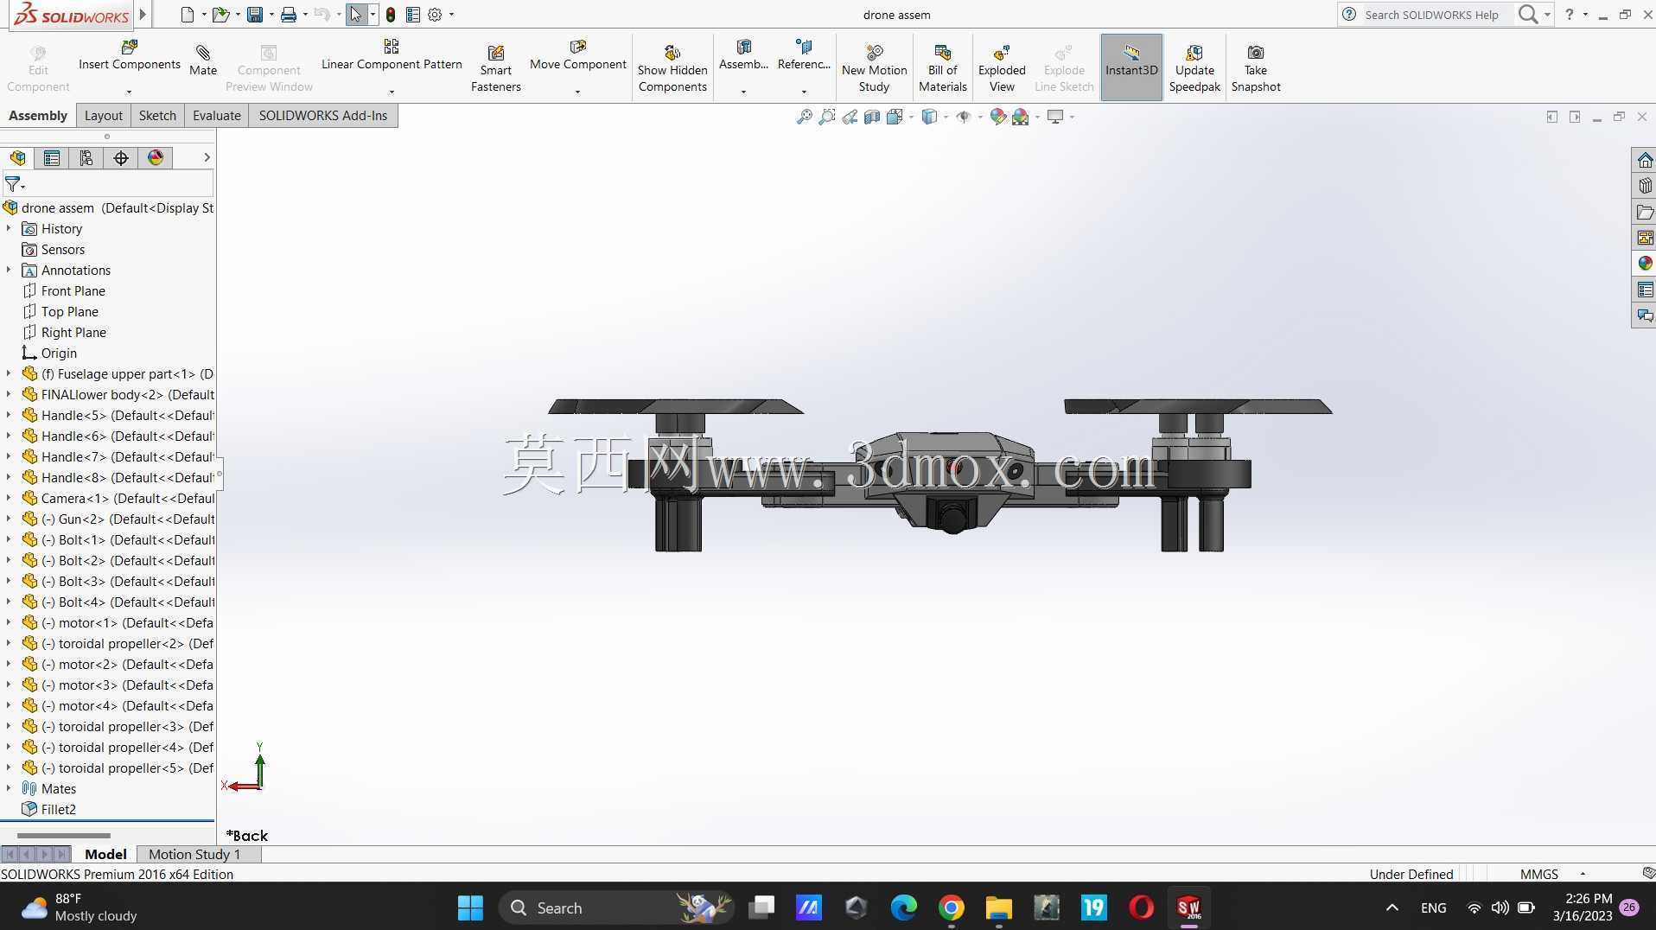Screen dimensions: 1656x930
Task: Click the MMGS unit system status
Action: click(1538, 875)
